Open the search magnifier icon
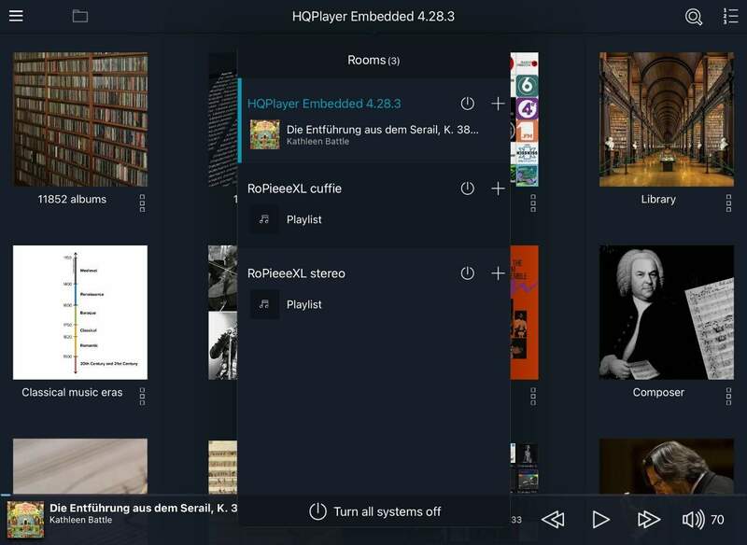This screenshot has height=545, width=747. (693, 17)
